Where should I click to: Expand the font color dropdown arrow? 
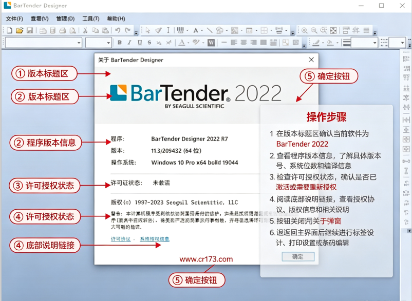coord(189,43)
